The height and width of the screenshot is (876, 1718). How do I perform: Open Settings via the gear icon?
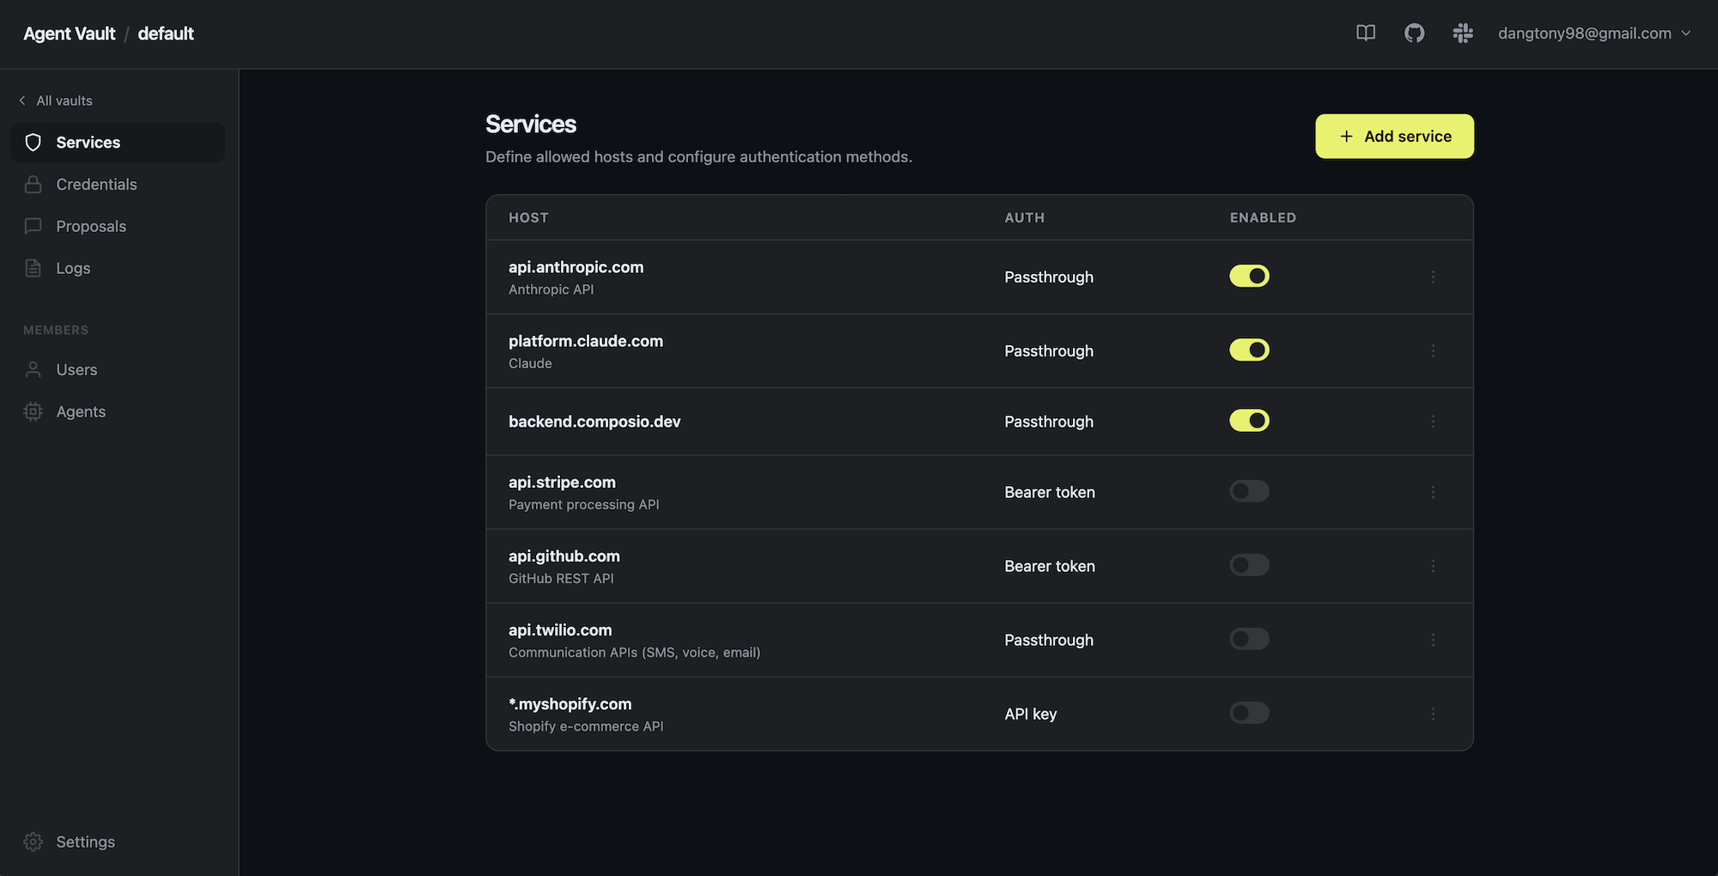click(34, 842)
